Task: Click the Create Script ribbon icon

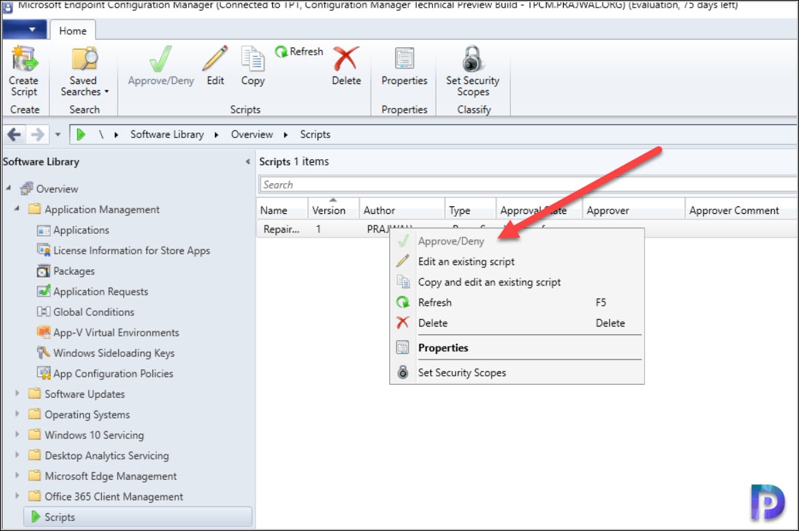Action: [x=24, y=59]
